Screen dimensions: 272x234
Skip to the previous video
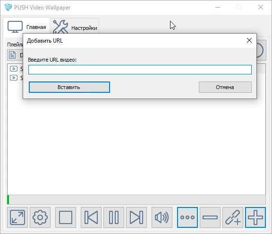pos(91,217)
